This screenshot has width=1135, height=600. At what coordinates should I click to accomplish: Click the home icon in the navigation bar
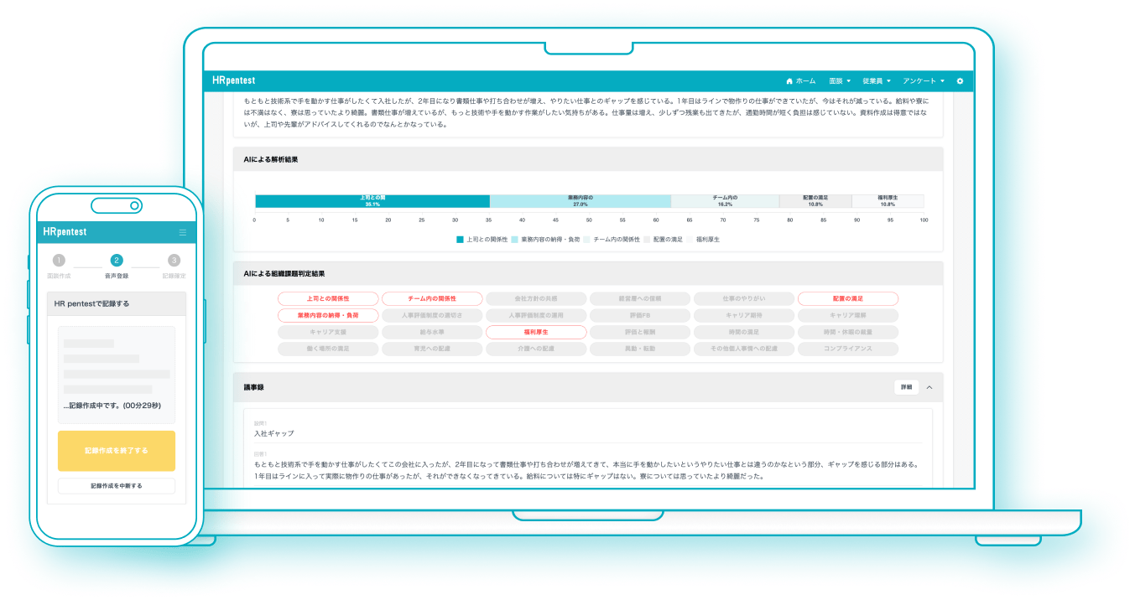(x=789, y=80)
